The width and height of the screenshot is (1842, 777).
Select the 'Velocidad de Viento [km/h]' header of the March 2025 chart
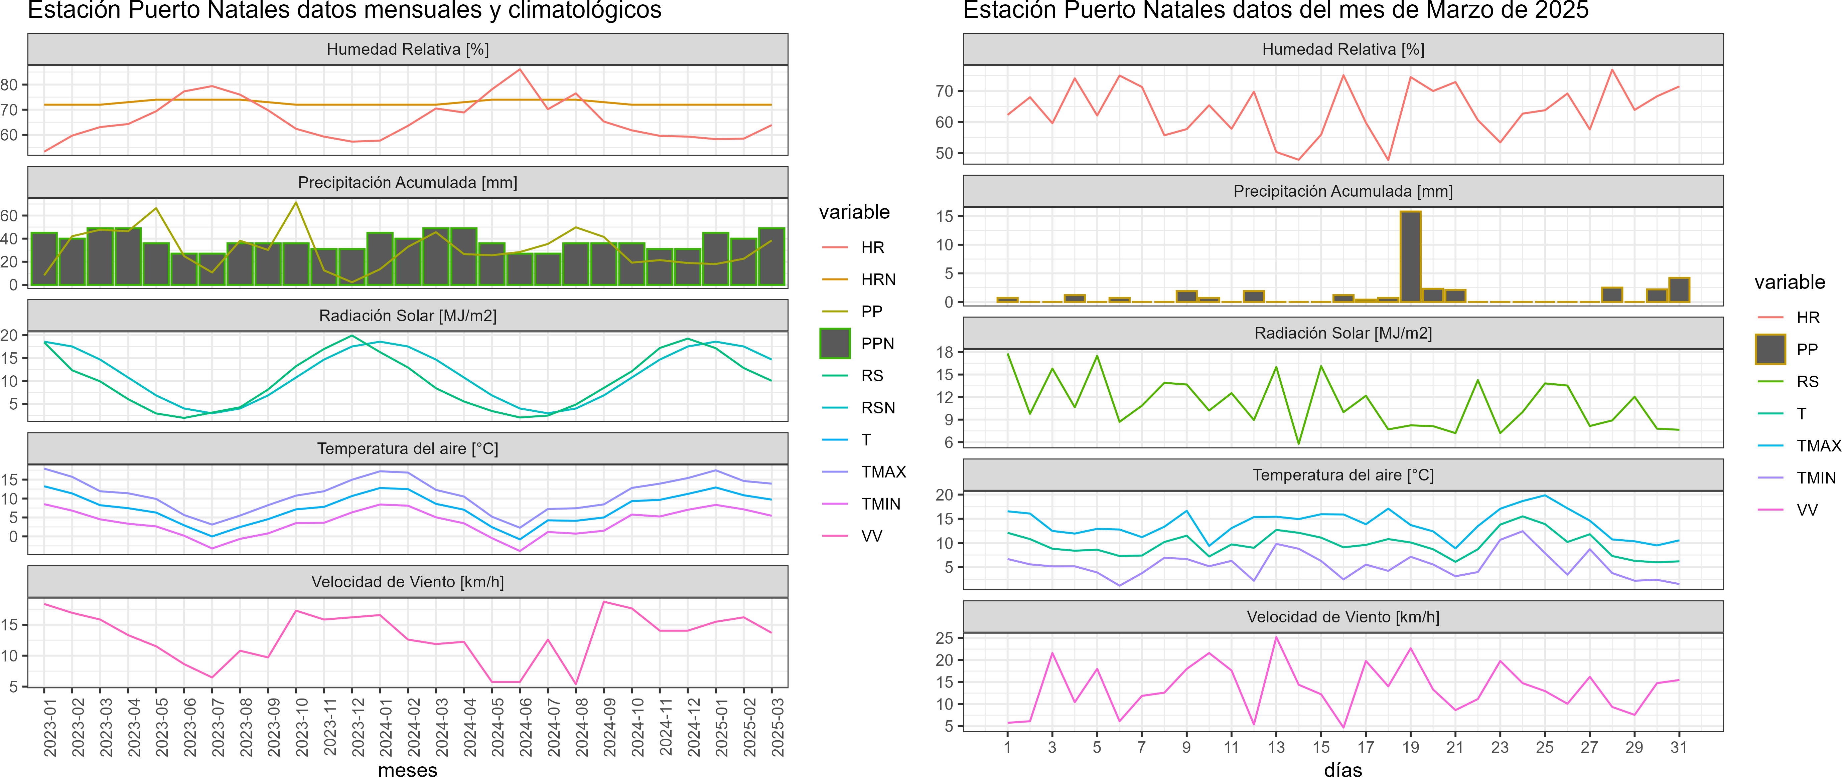(1343, 617)
